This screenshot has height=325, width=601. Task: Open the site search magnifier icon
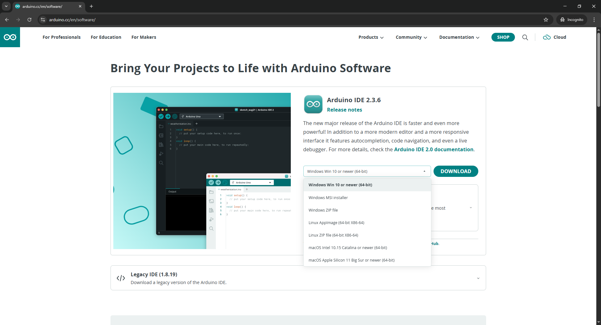pyautogui.click(x=525, y=37)
